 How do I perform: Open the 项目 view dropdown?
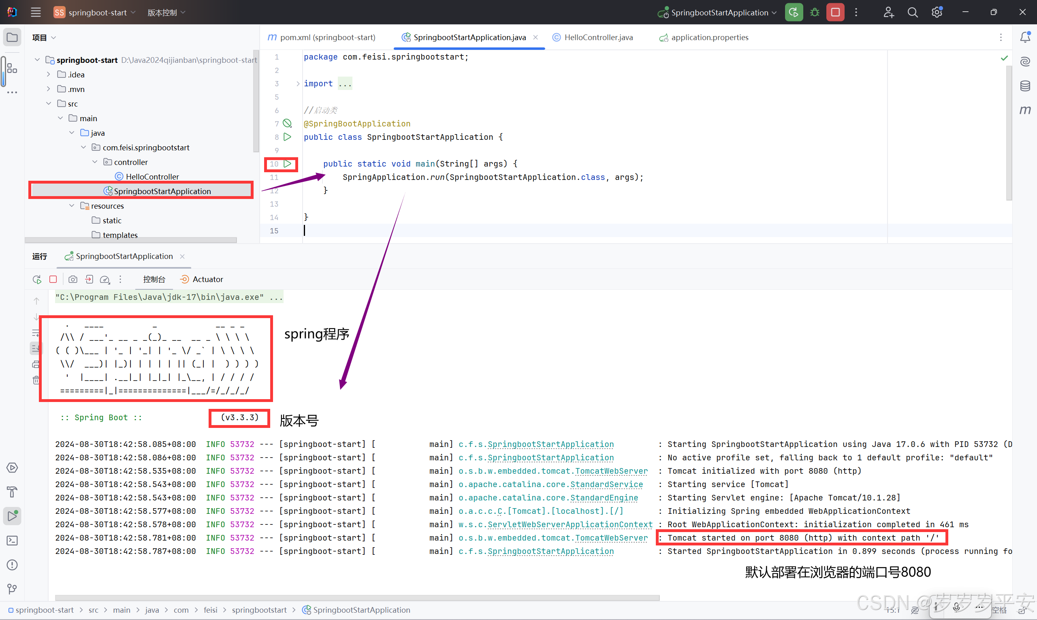pos(44,38)
